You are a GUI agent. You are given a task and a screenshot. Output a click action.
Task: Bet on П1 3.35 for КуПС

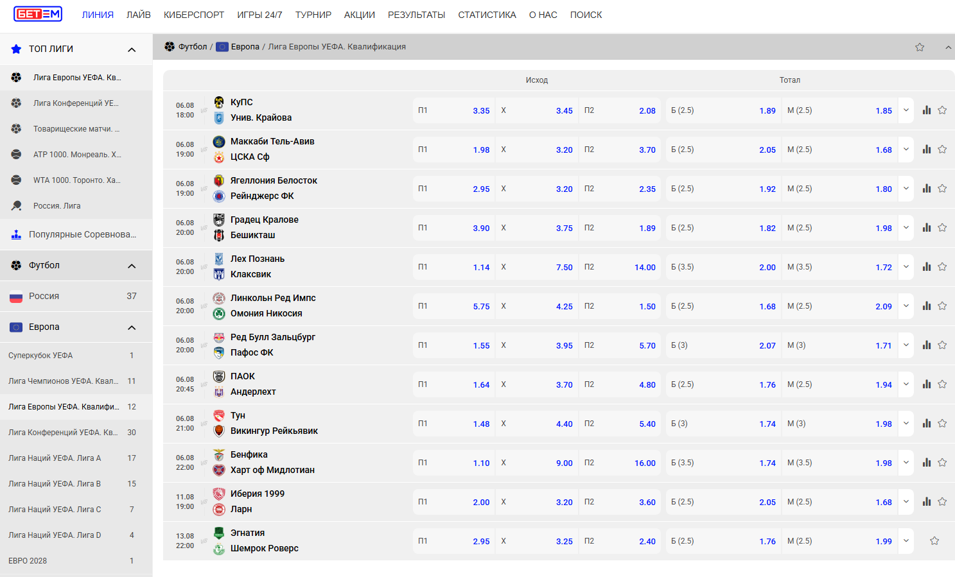click(454, 110)
